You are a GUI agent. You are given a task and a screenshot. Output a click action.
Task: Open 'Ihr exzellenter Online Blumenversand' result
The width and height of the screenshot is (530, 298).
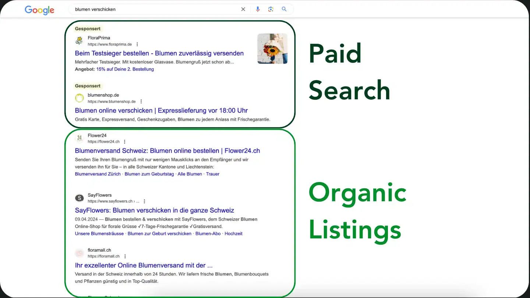pyautogui.click(x=144, y=265)
